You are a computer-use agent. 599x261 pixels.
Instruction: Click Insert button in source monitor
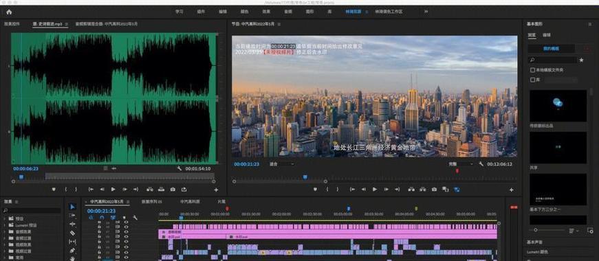pyautogui.click(x=150, y=190)
